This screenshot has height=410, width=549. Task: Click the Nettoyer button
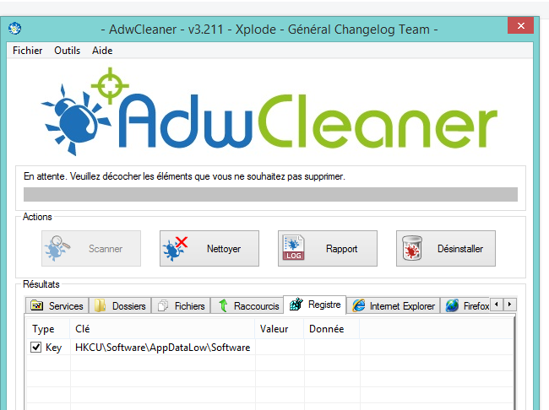[x=209, y=248]
